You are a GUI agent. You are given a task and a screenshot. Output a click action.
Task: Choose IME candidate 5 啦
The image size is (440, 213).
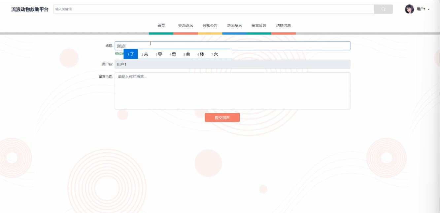coord(187,54)
